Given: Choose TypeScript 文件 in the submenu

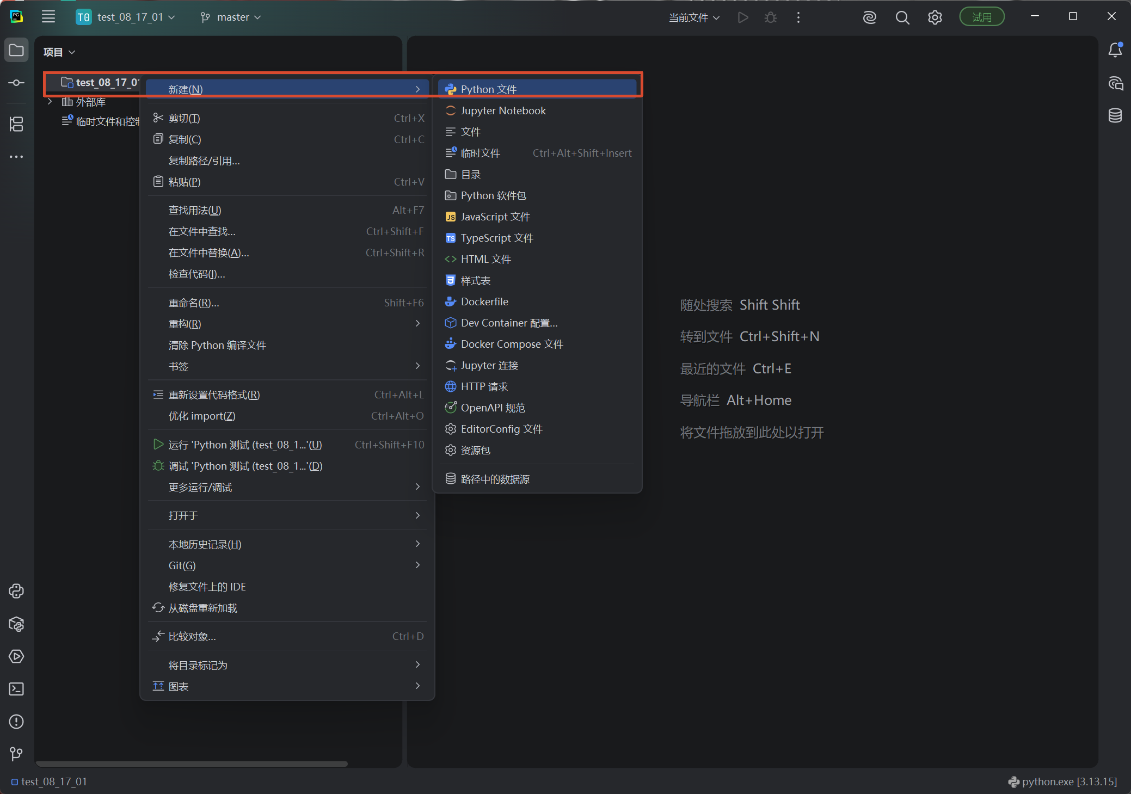Looking at the screenshot, I should click(537, 238).
